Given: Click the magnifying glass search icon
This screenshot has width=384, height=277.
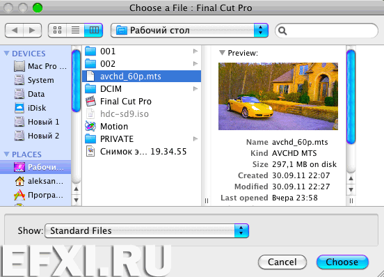Looking at the screenshot, I should (x=282, y=31).
